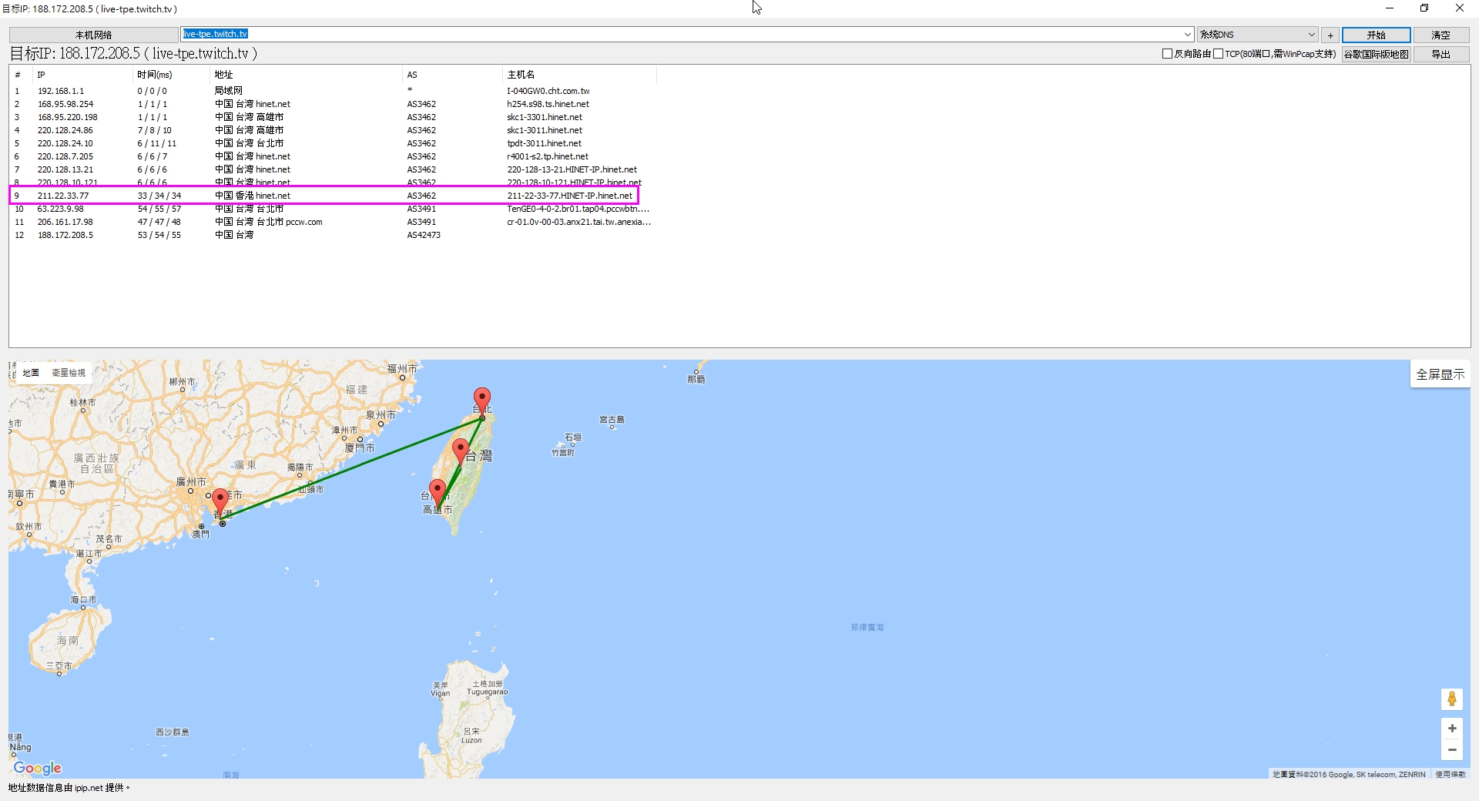This screenshot has width=1479, height=801.
Task: Click the ipip.net credit in status bar
Action: tap(89, 788)
